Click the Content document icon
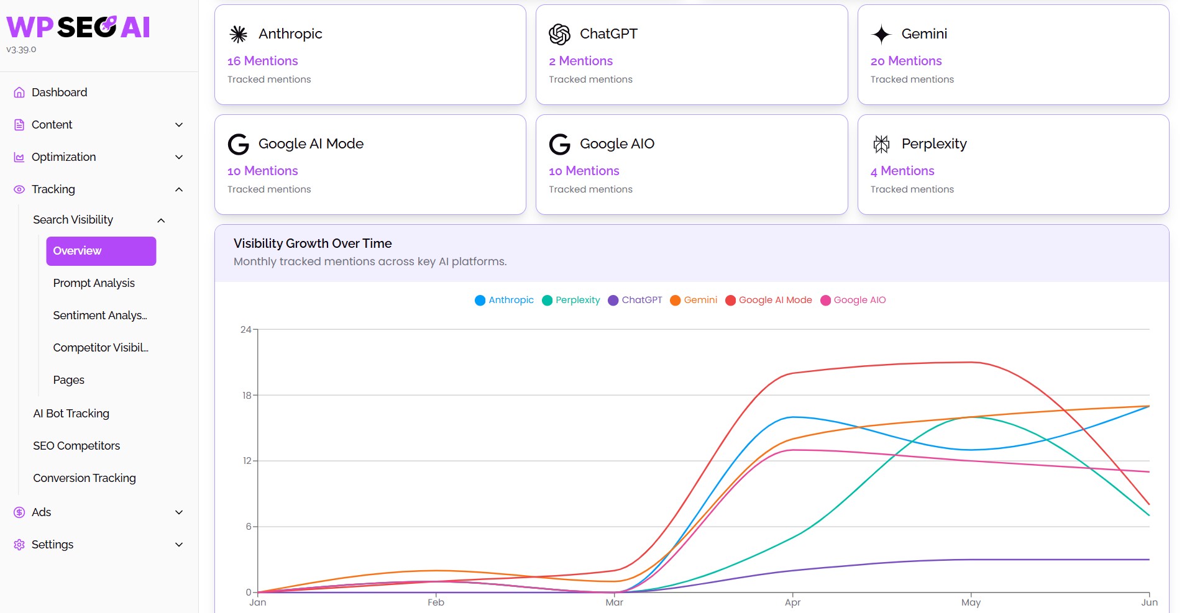 coord(19,125)
